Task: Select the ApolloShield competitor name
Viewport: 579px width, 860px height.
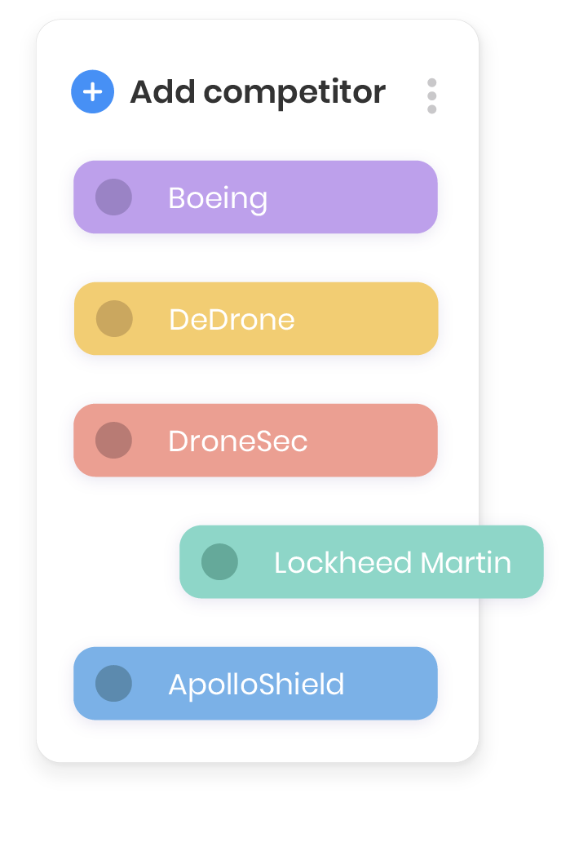Action: pos(256,685)
